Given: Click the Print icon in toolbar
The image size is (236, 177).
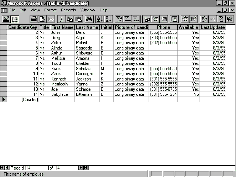Looking at the screenshot, I should click(x=34, y=19).
